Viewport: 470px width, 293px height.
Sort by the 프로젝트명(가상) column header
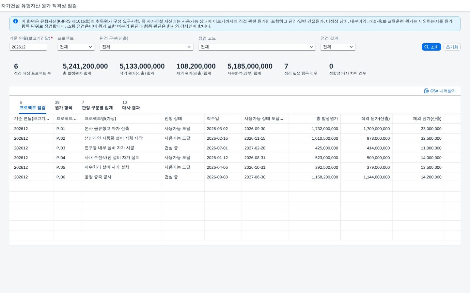point(122,119)
